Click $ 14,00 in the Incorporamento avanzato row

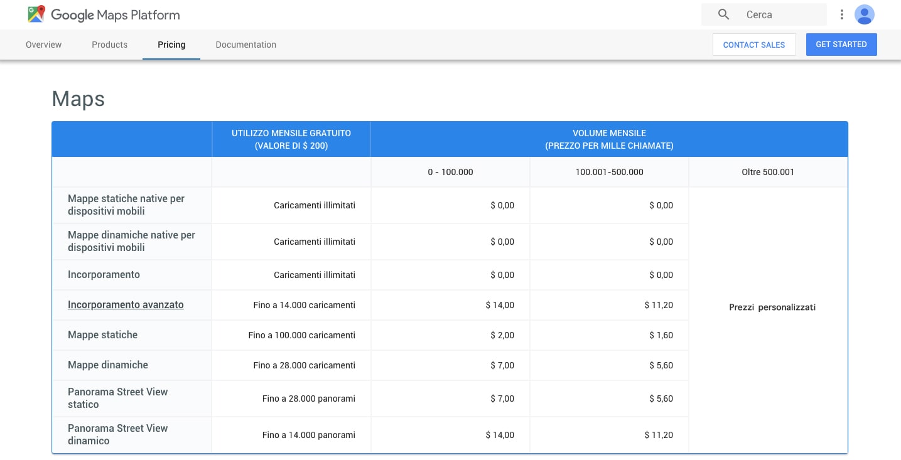coord(500,305)
